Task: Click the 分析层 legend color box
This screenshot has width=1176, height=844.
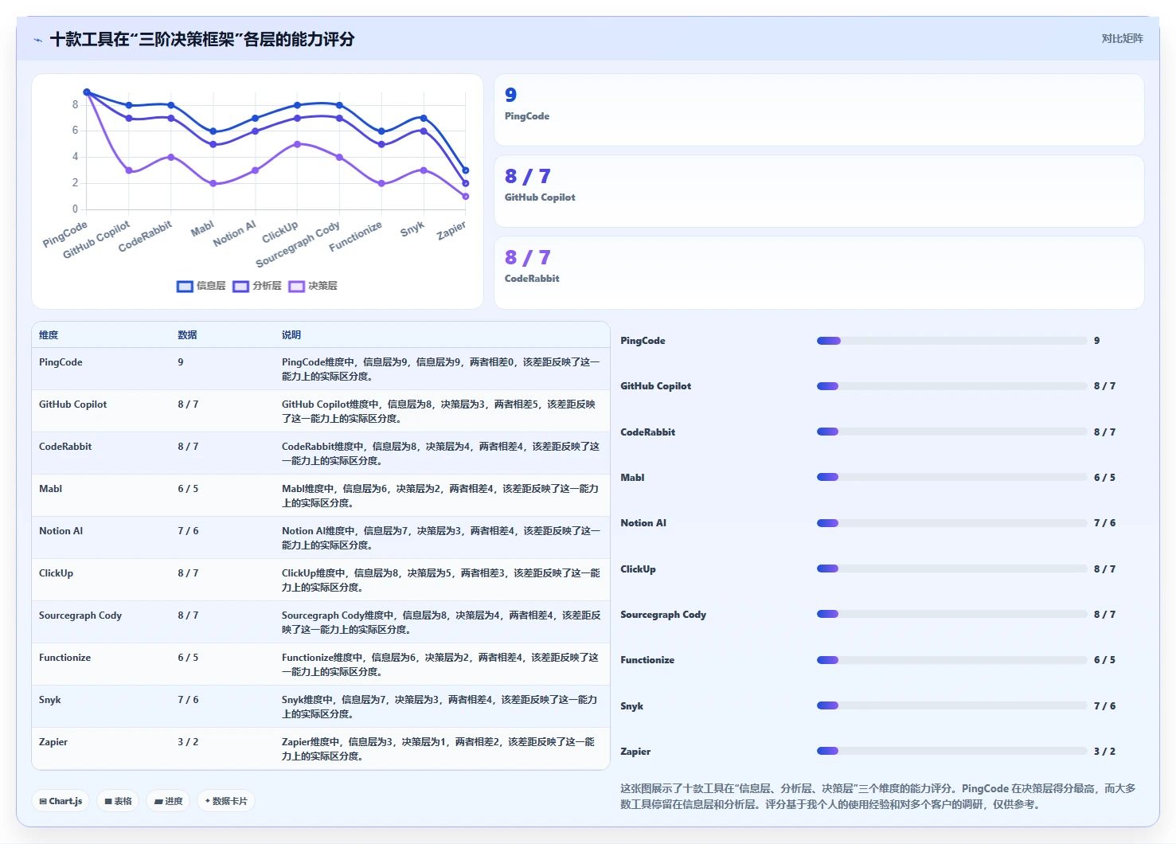Action: [x=240, y=286]
